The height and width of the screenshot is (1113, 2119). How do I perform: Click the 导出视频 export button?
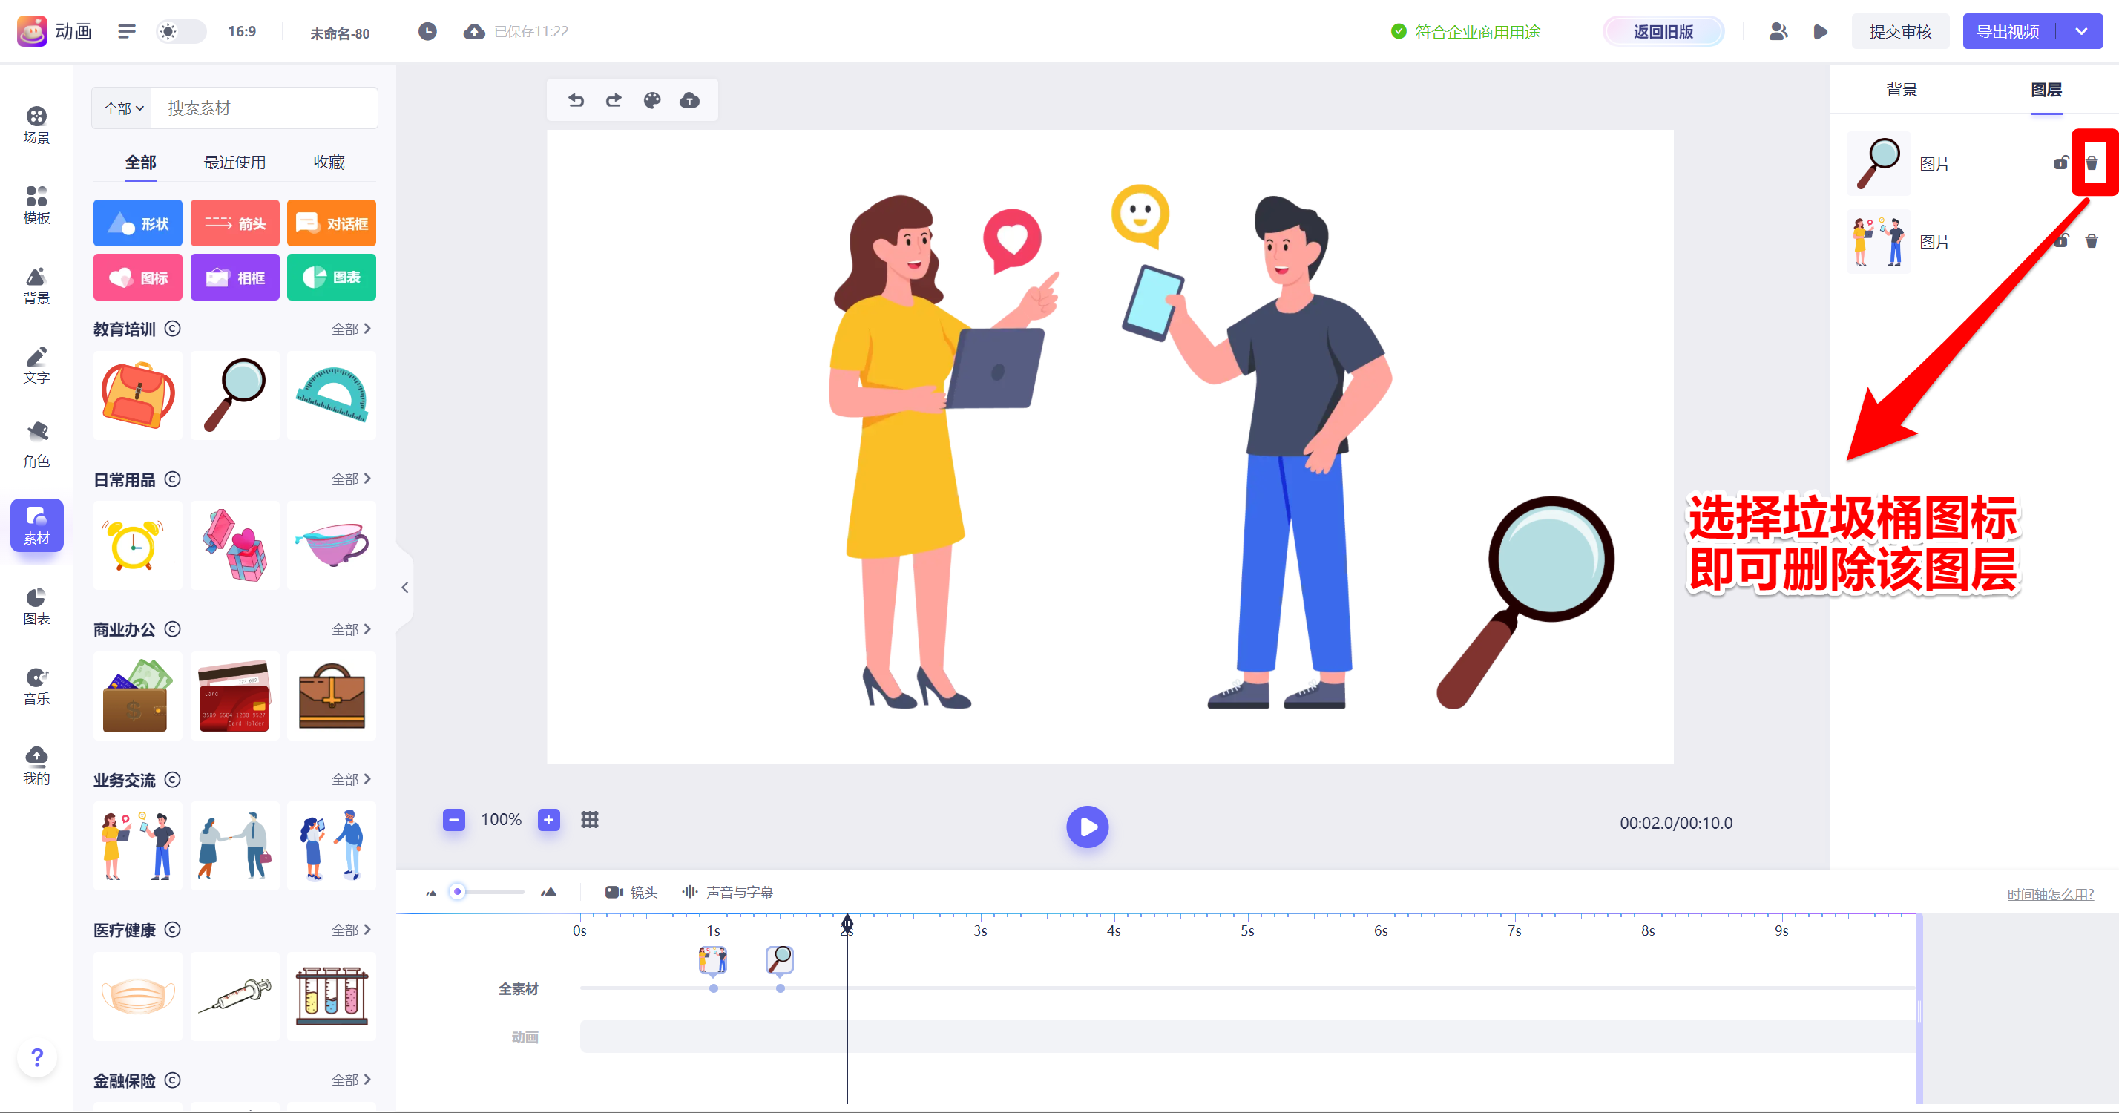tap(2008, 31)
